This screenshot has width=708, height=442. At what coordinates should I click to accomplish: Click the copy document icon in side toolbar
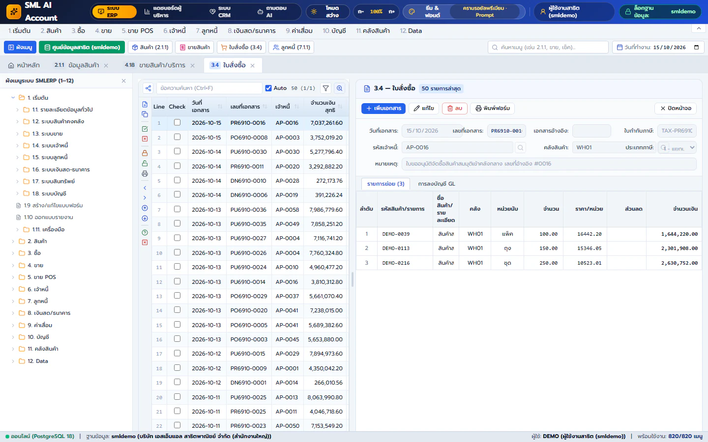145,114
